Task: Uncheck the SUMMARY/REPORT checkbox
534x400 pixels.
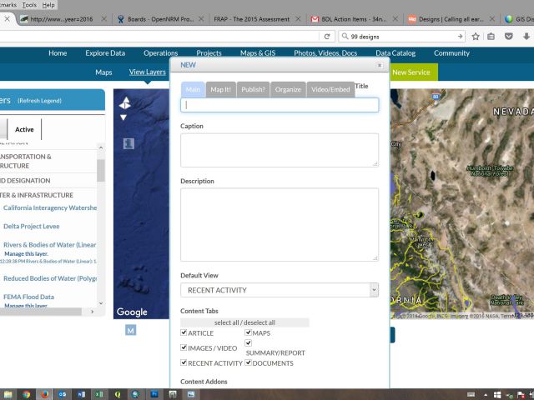Action: point(249,342)
